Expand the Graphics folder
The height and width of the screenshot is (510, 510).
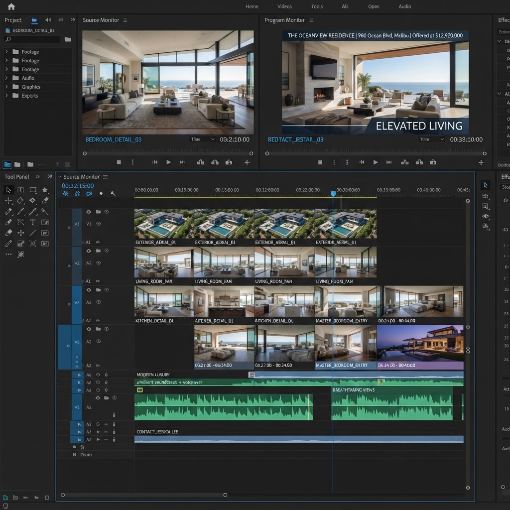click(x=6, y=87)
